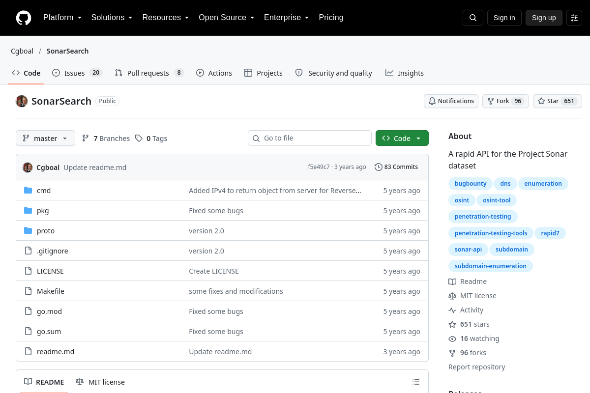The height and width of the screenshot is (393, 590).
Task: Click the Go to file field
Action: tap(310, 139)
